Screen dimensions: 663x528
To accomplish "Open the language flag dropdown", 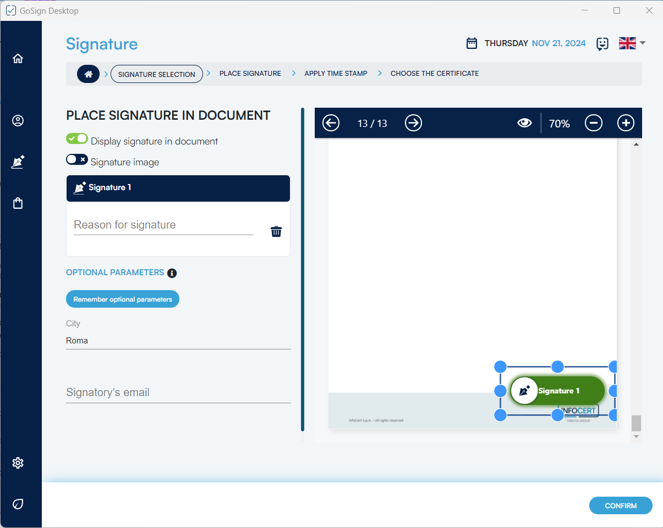I will 632,43.
